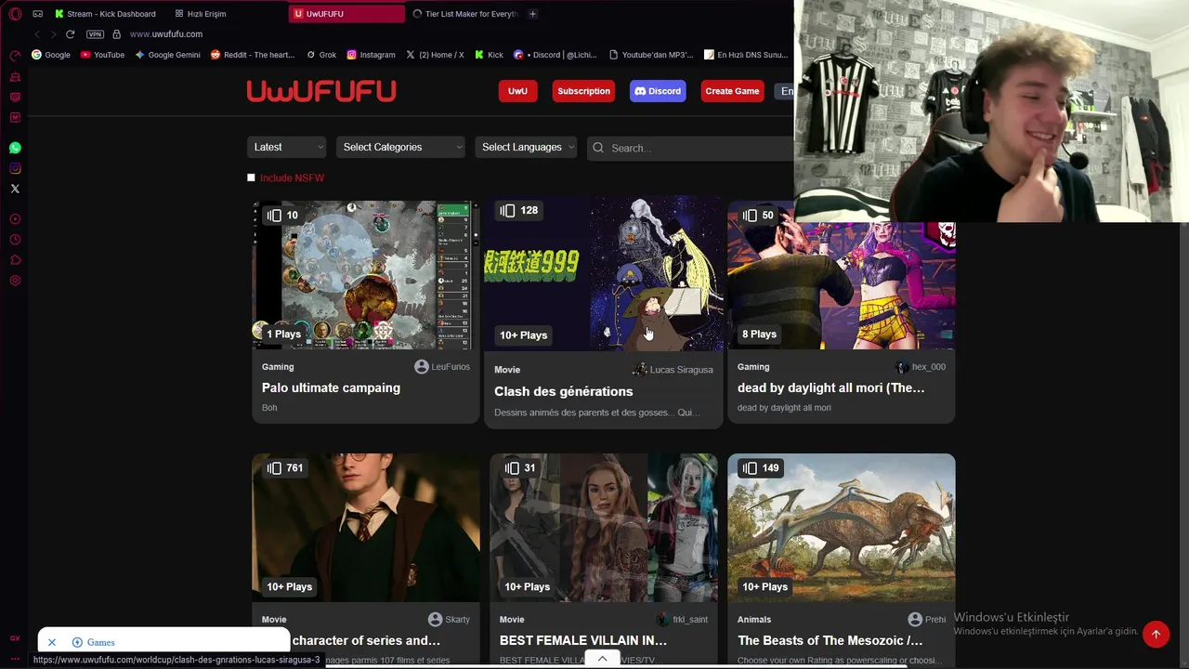Click the Games label in popup
This screenshot has height=669, width=1189.
pos(101,642)
